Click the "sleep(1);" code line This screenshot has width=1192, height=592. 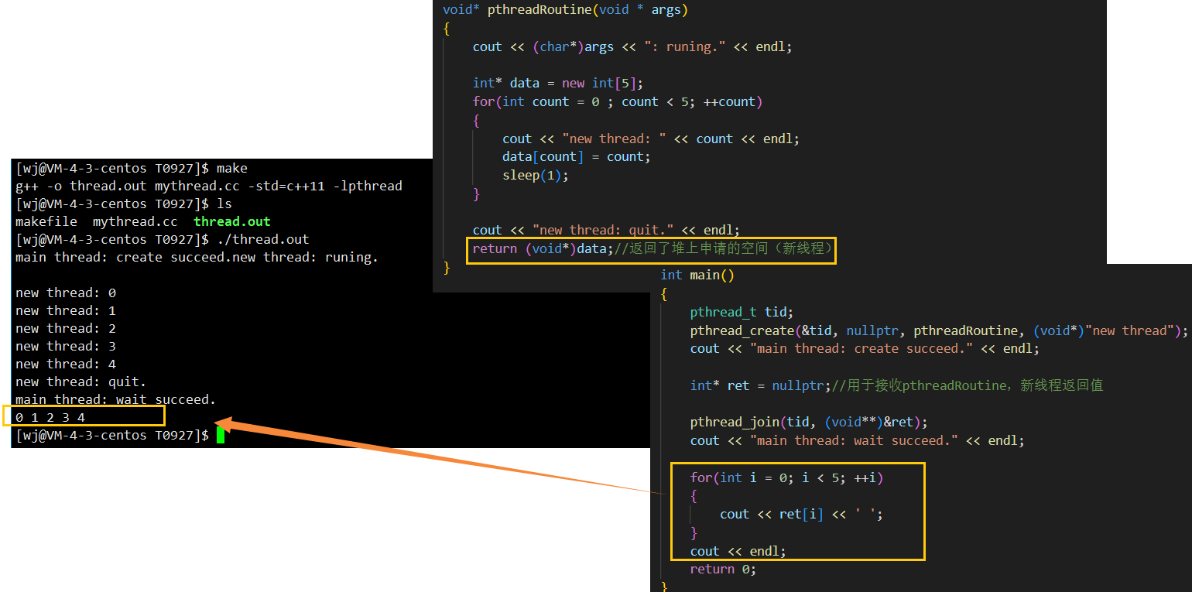(536, 176)
